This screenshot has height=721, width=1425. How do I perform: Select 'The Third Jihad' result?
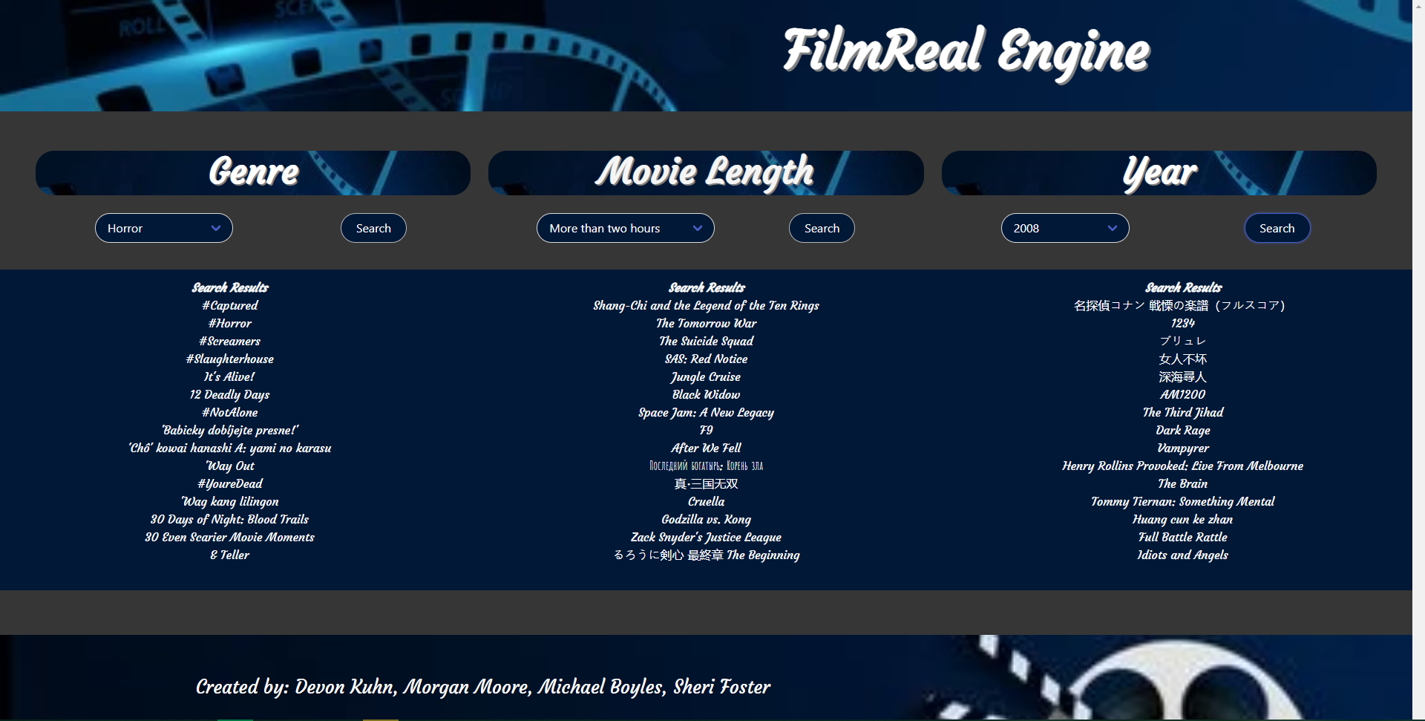pyautogui.click(x=1183, y=412)
